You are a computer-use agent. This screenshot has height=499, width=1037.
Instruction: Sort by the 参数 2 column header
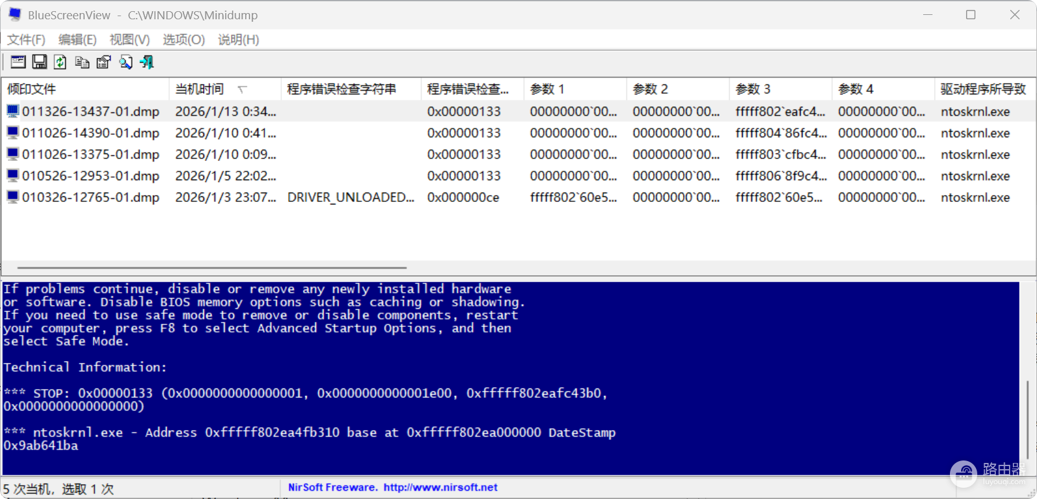pos(677,89)
